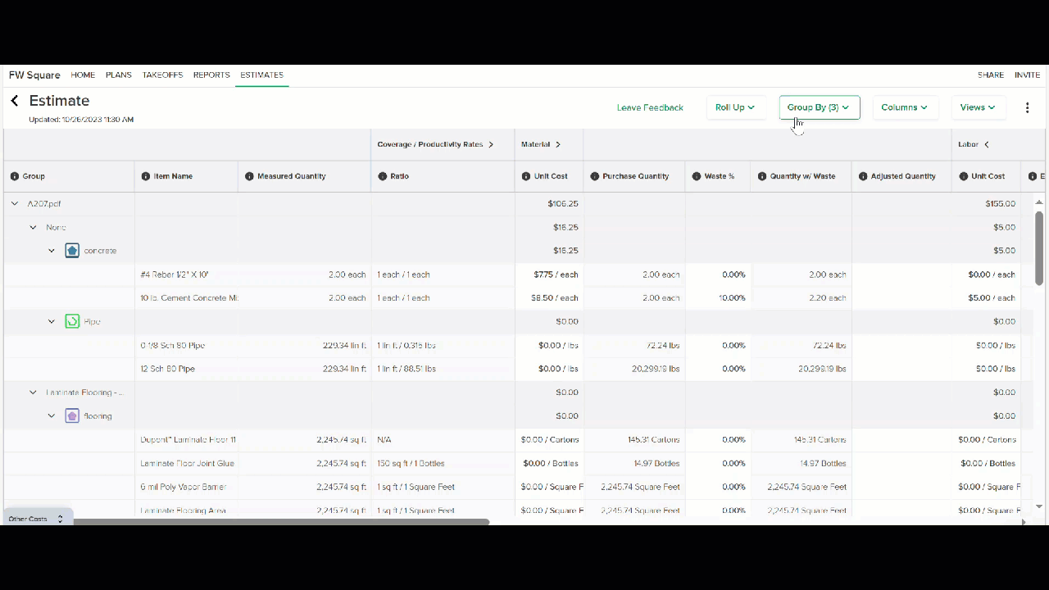Open the Columns dropdown

coord(905,107)
